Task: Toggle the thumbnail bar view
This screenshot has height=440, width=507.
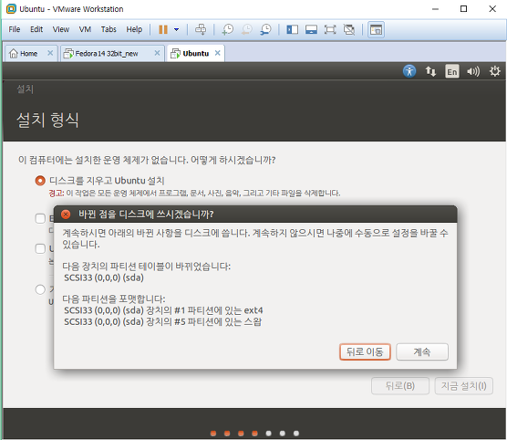Action: [311, 30]
